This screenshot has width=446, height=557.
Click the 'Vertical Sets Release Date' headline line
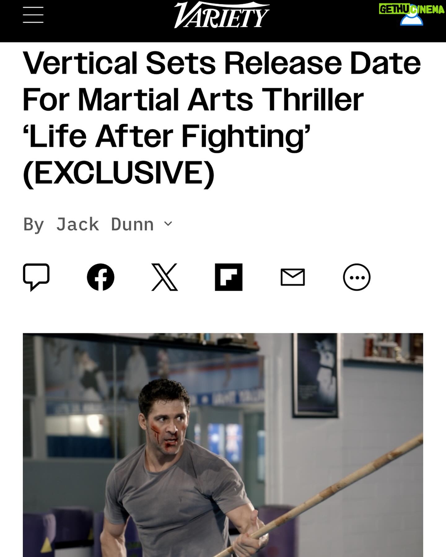click(x=222, y=63)
